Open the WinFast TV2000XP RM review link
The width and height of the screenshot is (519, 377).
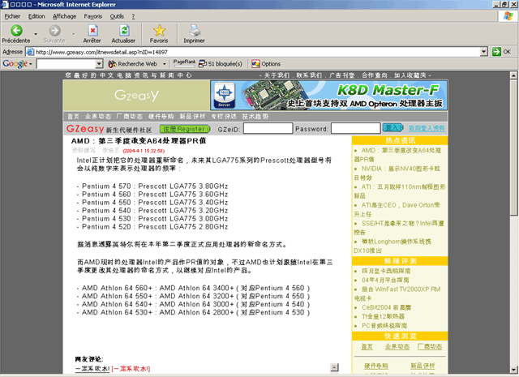pos(397,293)
